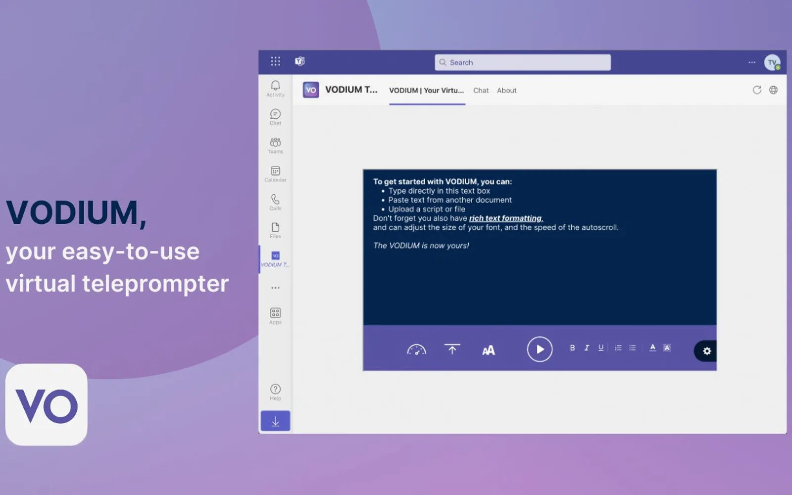Switch to VODIUM | Your Virtu... tab

click(x=427, y=91)
